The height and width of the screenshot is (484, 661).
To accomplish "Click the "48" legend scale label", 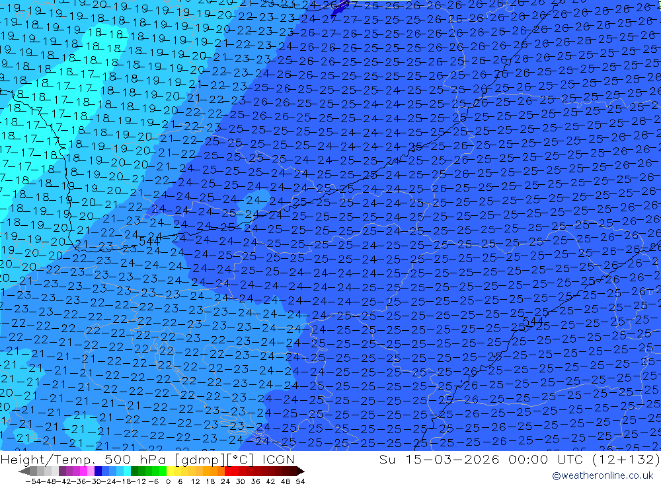I will (285, 481).
